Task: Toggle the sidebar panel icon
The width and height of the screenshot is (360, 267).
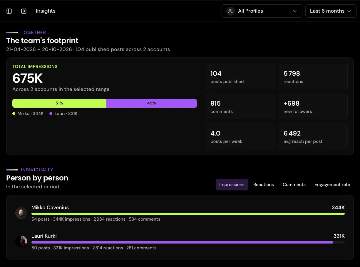Action: point(9,11)
